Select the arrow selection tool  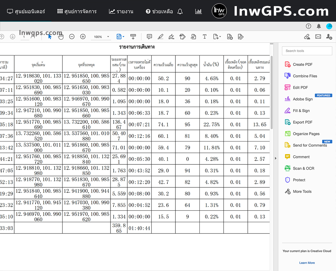(50, 36)
